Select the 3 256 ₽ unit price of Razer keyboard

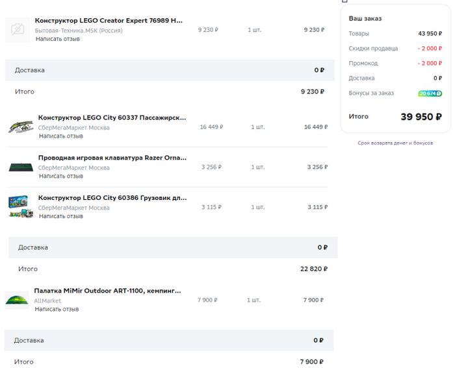point(211,167)
